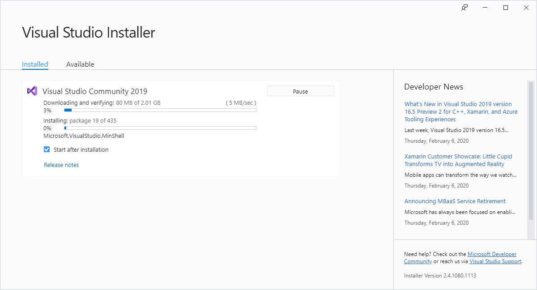The width and height of the screenshot is (537, 290).
Task: Close the Visual Studio Installer window
Action: coord(526,8)
